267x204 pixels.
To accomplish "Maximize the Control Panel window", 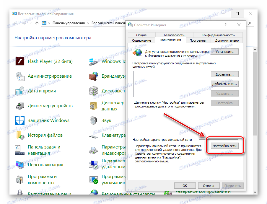I will (237, 14).
